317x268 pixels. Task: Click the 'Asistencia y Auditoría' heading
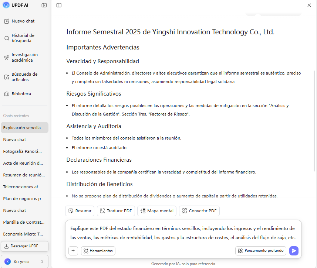click(x=94, y=126)
